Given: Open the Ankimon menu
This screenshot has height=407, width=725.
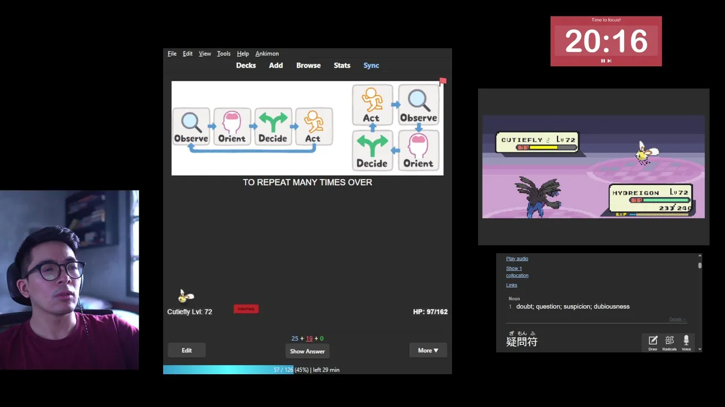Looking at the screenshot, I should (x=267, y=54).
